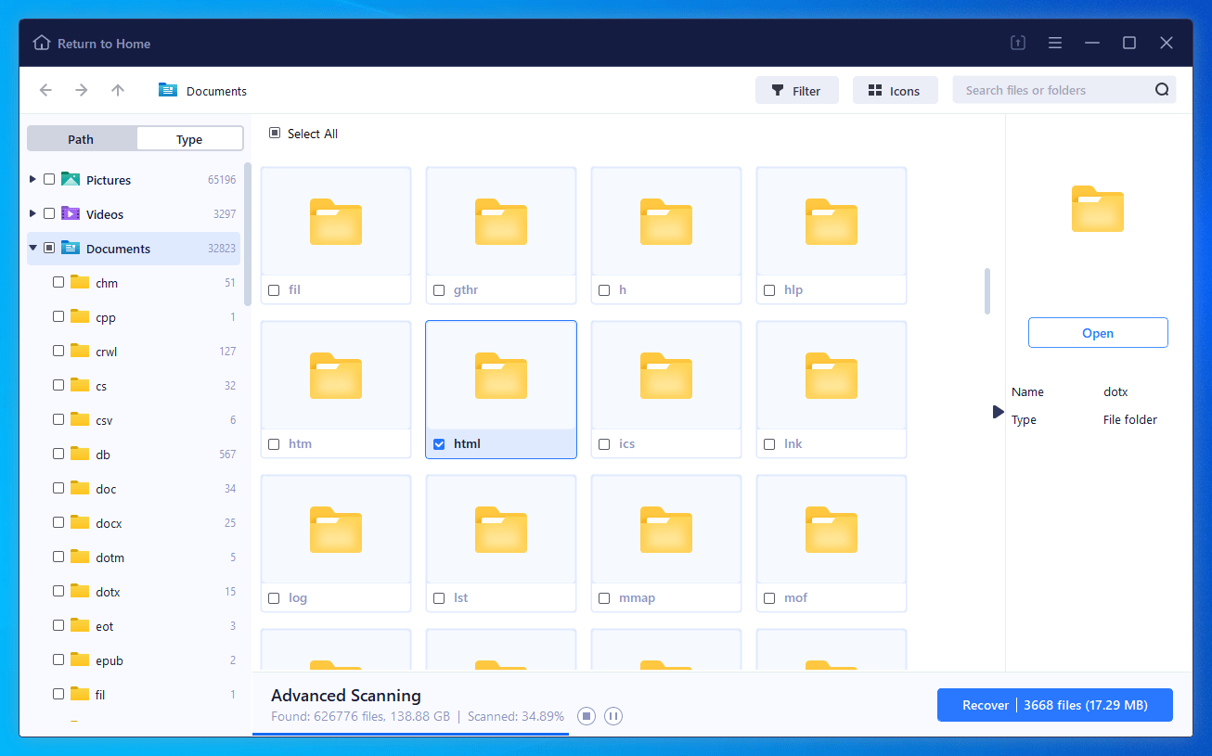The height and width of the screenshot is (756, 1212).
Task: Click the search magnifier icon
Action: tap(1162, 89)
